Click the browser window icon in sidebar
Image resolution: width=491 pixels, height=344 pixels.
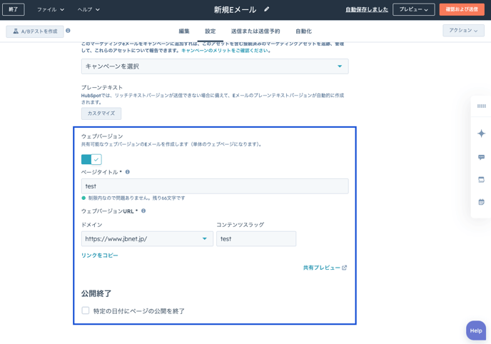tap(481, 180)
